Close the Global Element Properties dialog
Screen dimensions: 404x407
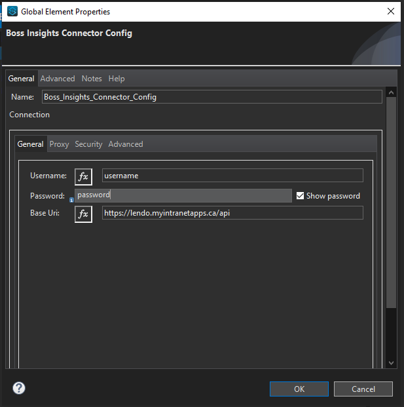391,12
